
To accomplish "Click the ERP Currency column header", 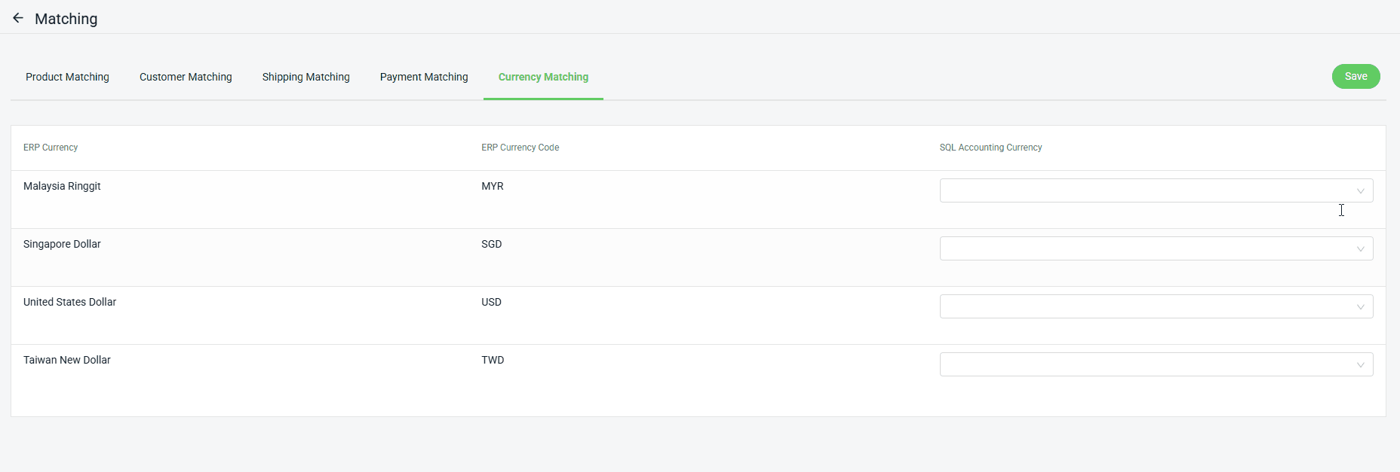I will (51, 148).
